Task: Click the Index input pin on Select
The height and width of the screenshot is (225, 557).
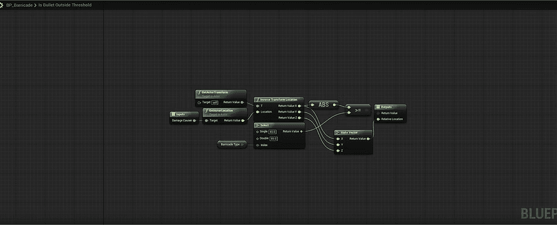Action: [257, 145]
